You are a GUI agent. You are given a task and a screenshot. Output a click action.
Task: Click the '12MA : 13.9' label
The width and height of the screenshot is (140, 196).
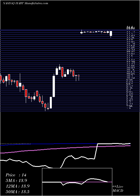[17, 186]
